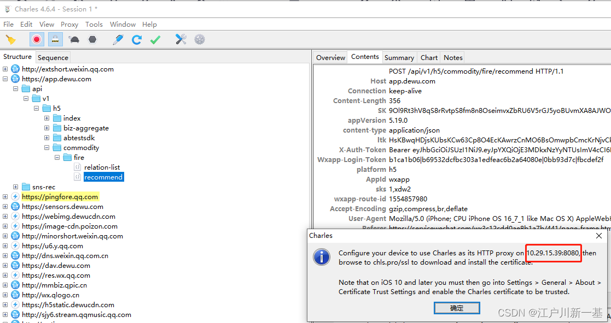Viewport: 611px width, 323px height.
Task: Click the Repeat request circular arrow
Action: coord(136,40)
